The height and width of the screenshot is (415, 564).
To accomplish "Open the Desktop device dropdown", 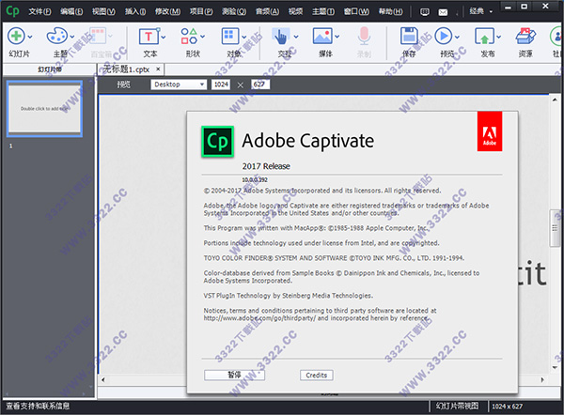I will [179, 85].
